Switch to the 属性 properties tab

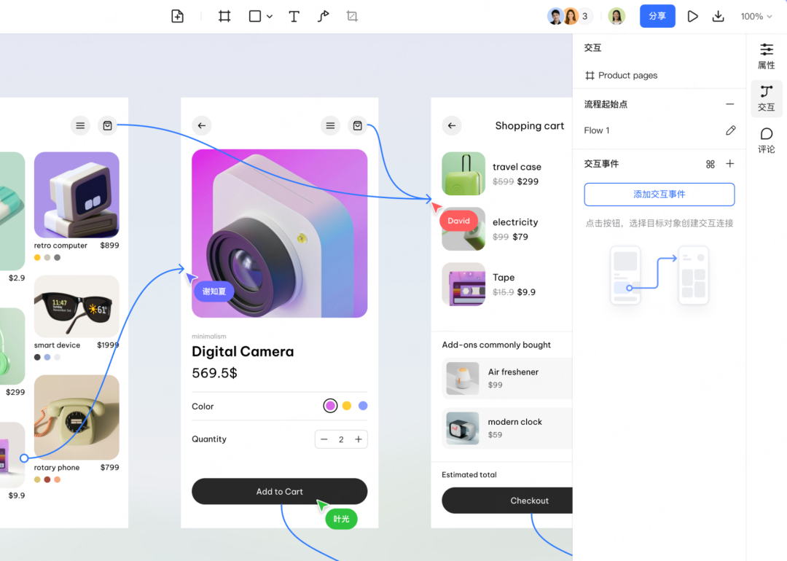tap(767, 55)
